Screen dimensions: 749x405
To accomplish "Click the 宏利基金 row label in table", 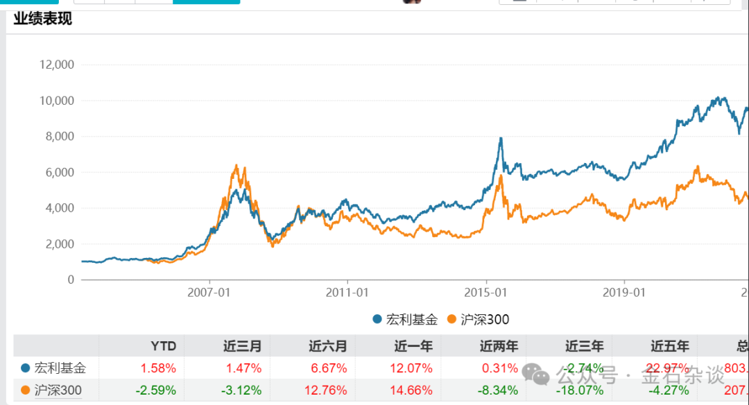I will click(x=60, y=368).
